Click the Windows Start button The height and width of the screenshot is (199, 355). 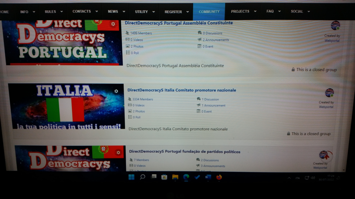(131, 177)
